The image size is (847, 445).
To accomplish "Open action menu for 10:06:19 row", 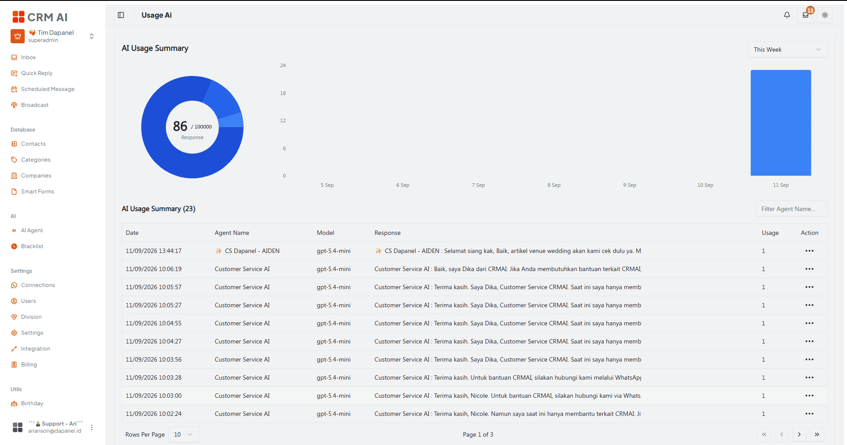I will (x=809, y=269).
